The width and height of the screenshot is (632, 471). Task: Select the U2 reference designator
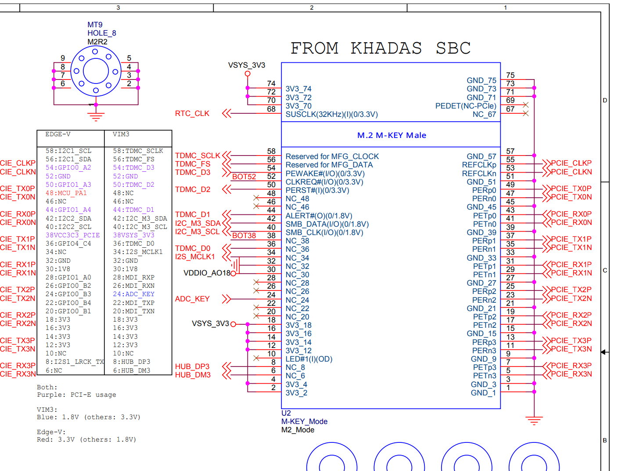[286, 413]
